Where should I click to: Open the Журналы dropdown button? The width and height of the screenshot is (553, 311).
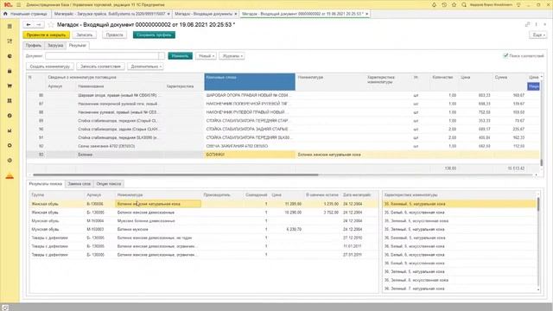pos(232,55)
